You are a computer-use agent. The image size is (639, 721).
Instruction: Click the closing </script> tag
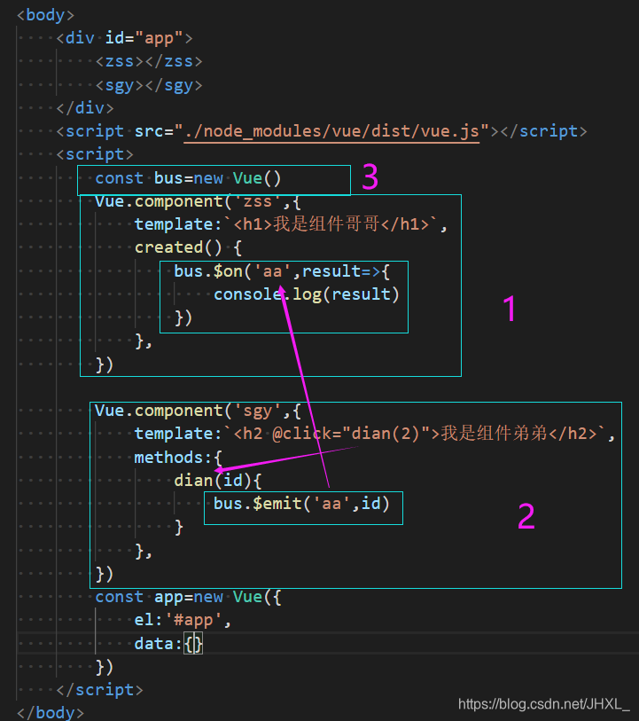click(99, 690)
